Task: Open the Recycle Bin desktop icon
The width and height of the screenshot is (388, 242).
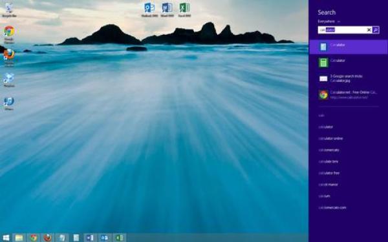Action: coord(9,10)
